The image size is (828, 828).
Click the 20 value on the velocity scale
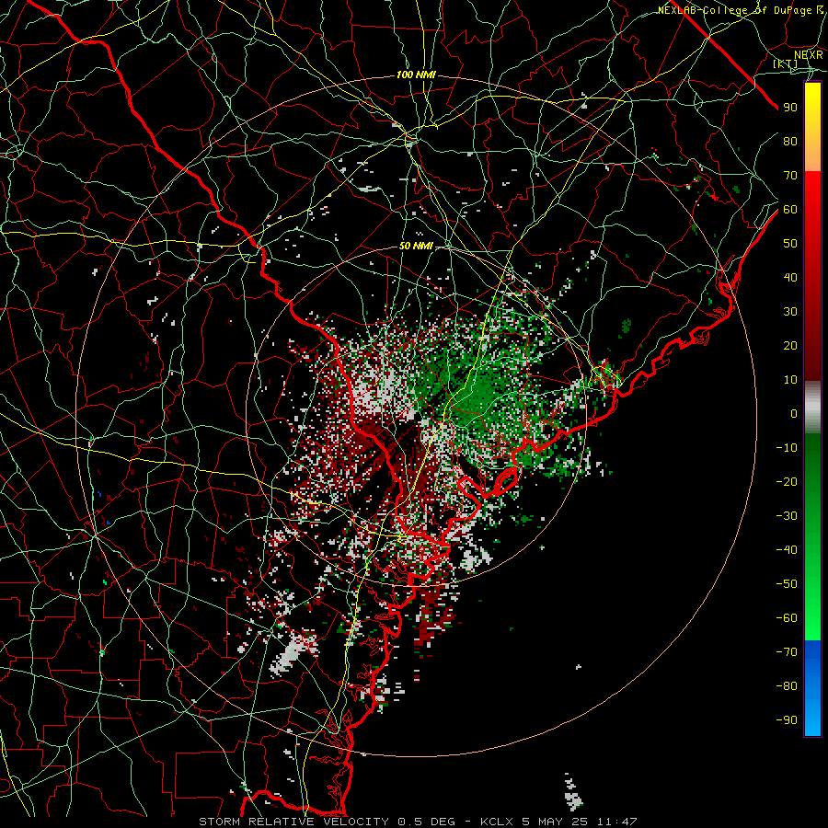coord(790,346)
